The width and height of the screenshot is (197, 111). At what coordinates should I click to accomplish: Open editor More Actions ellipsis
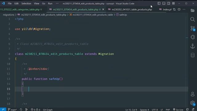184,10
